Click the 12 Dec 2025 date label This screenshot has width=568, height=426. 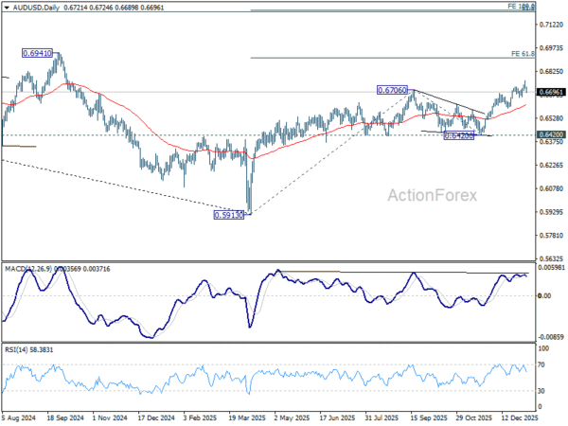pos(520,417)
